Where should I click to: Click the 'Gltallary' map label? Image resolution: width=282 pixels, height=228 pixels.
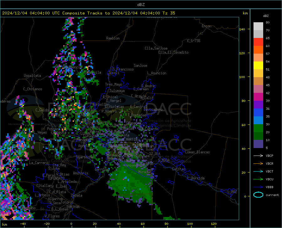pyautogui.click(x=45, y=186)
